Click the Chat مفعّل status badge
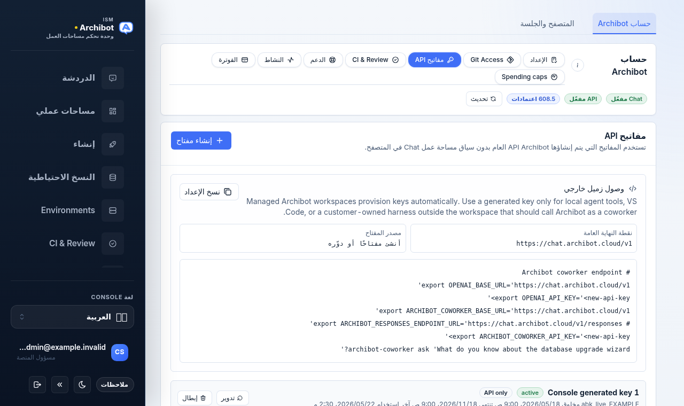Viewport: 684px width, 406px height. click(x=626, y=99)
